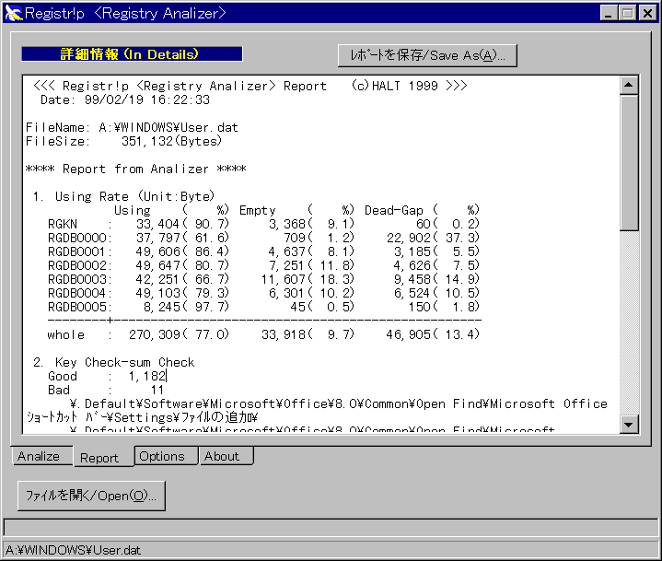The image size is (662, 561).
Task: Click the report scrollbar up arrow
Action: point(630,86)
